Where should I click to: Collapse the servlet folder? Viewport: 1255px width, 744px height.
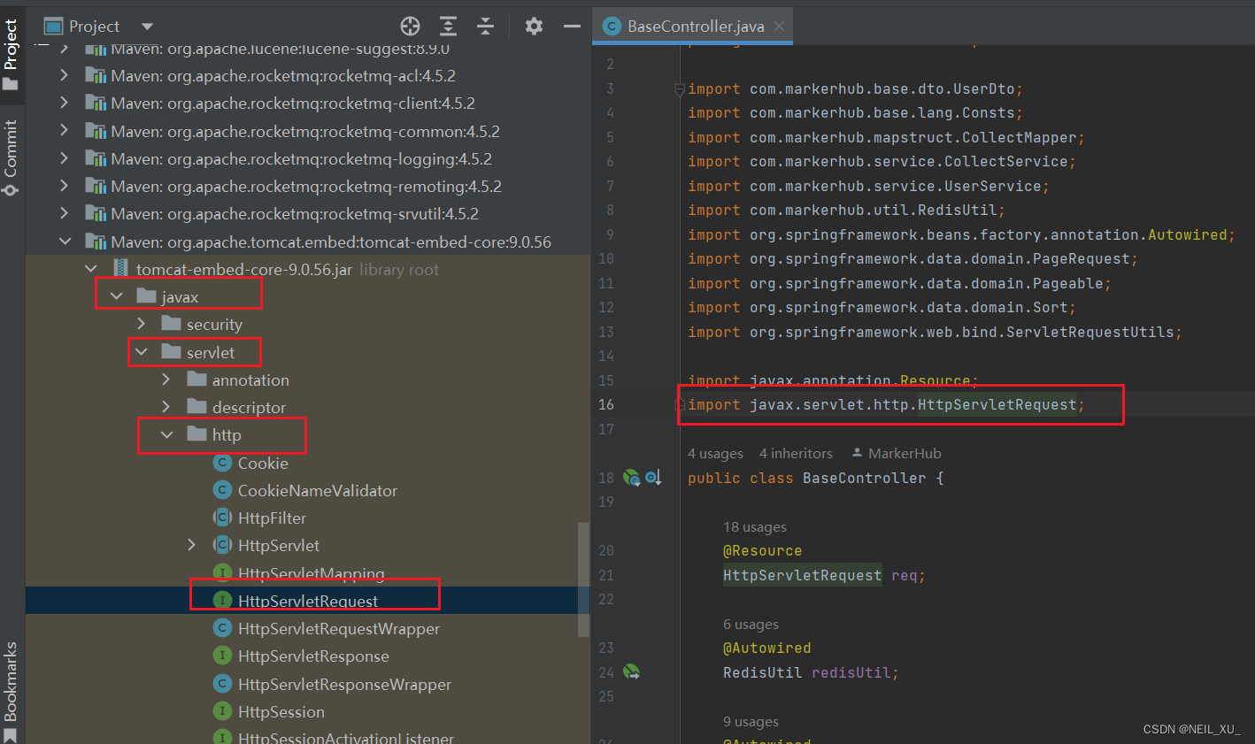point(141,352)
